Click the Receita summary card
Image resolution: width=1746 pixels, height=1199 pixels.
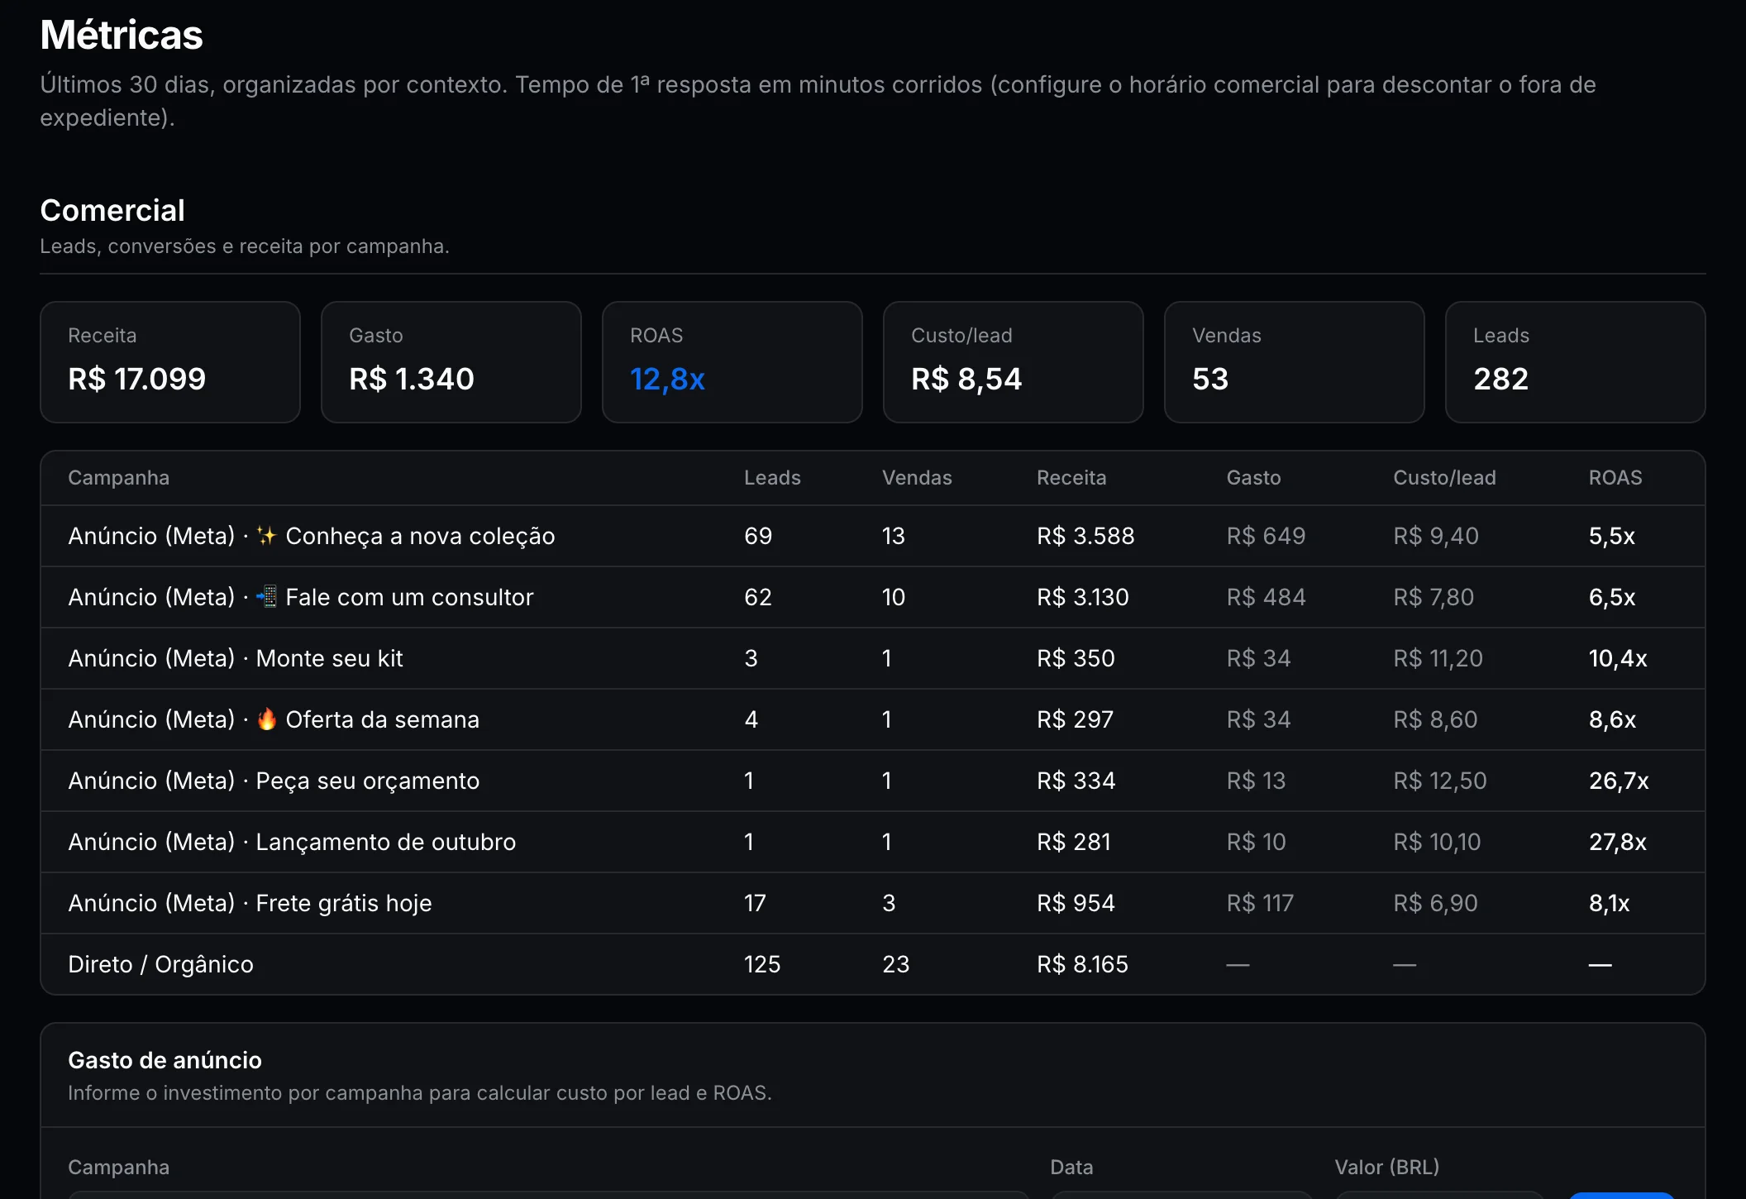tap(170, 362)
